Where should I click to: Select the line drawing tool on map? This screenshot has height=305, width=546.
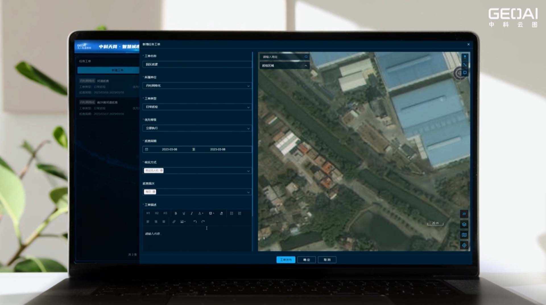(x=465, y=65)
